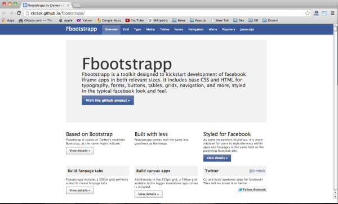Click the Fbootstrapp brand in navbar
338x204 pixels.
[x=82, y=29]
